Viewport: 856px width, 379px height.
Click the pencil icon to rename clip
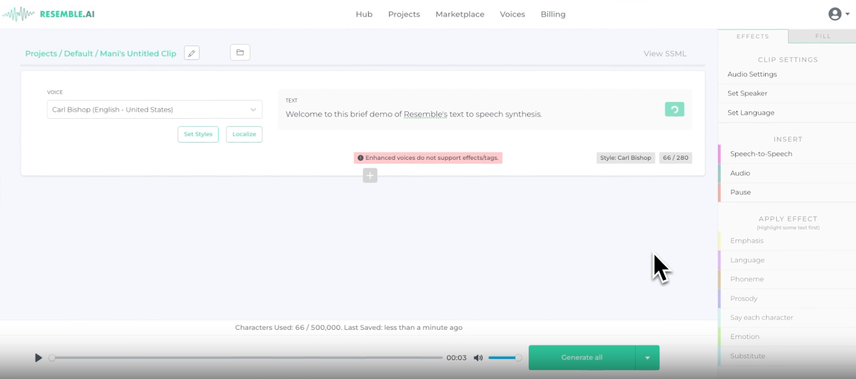(x=192, y=53)
